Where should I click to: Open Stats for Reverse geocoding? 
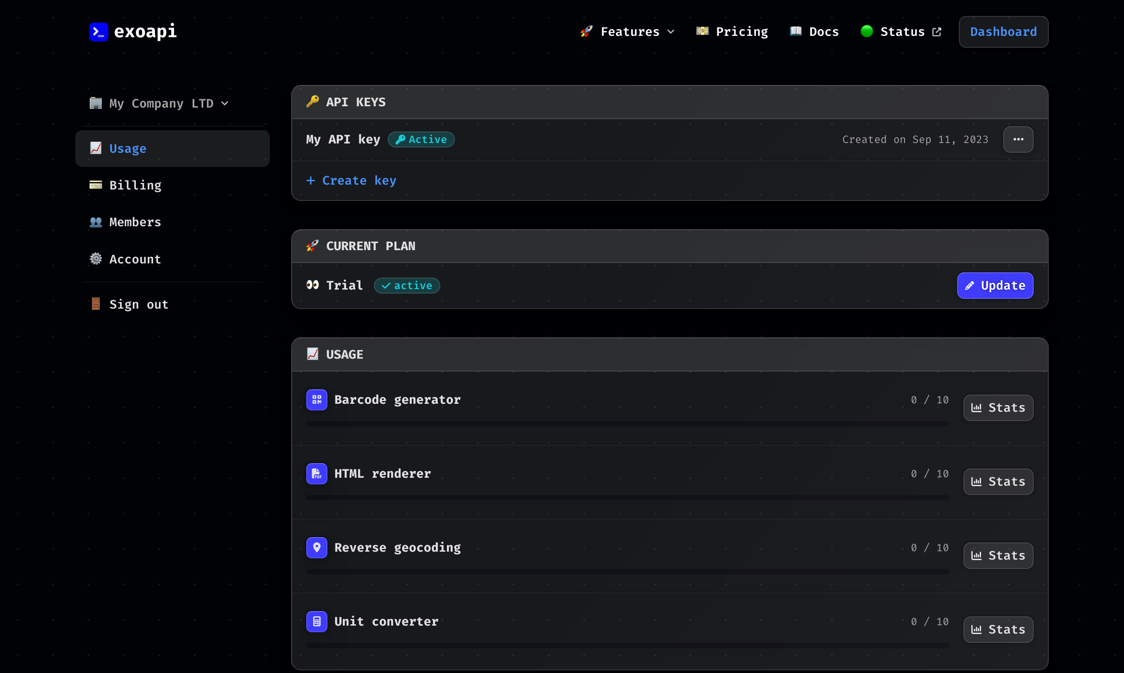pos(997,555)
